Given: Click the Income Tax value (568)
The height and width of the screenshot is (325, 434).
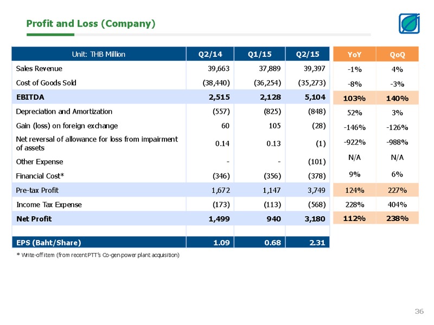Looking at the screenshot, I should [317, 205].
